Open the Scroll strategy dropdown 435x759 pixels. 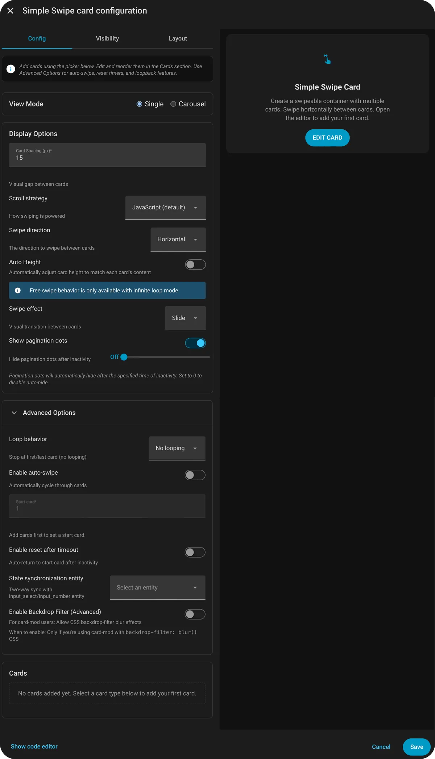pos(165,208)
